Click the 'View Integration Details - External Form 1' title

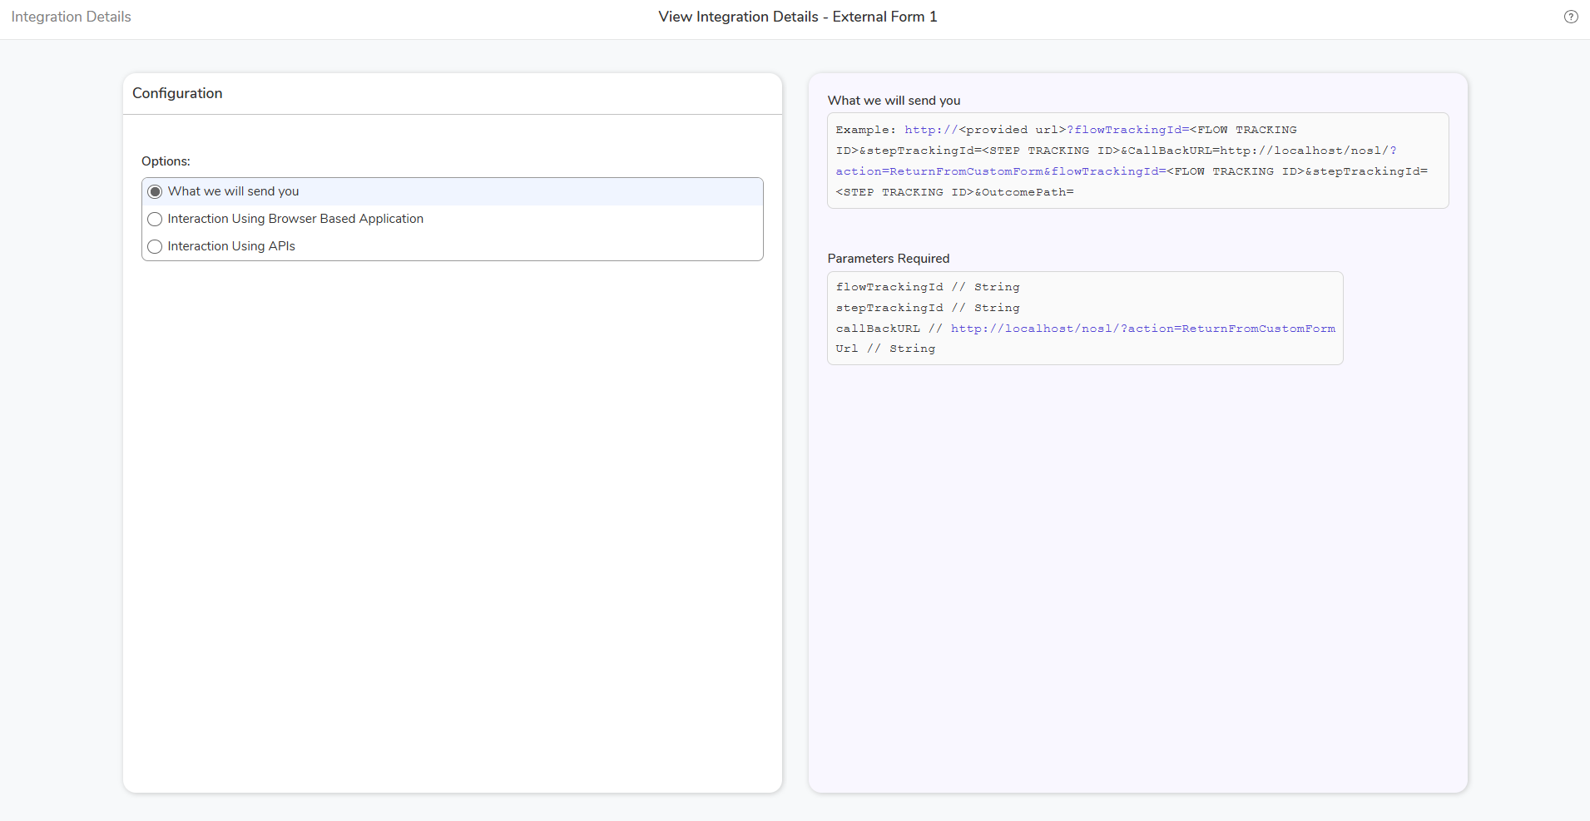[x=797, y=17]
